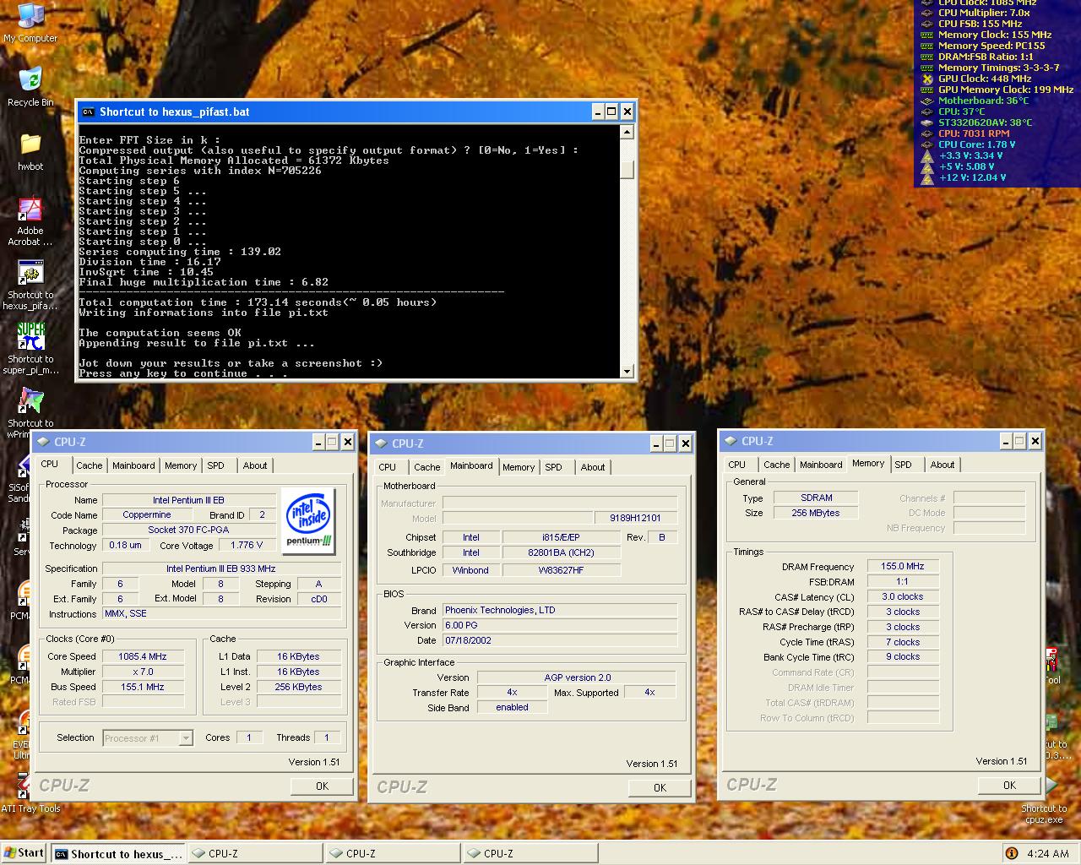Click the CPU Core 1.78 V overlay reading
1081x865 pixels.
976,144
